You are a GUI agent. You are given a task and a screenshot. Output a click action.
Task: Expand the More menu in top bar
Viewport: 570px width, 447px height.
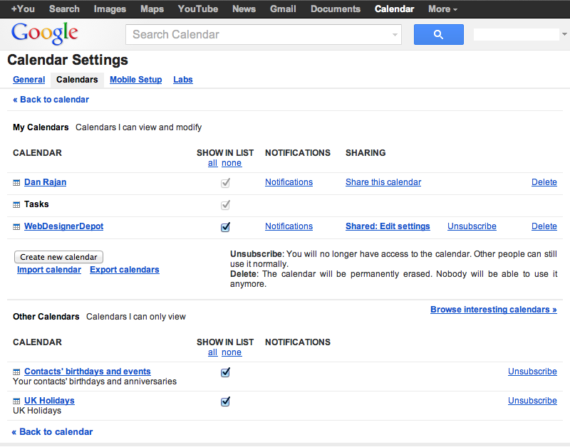click(442, 9)
